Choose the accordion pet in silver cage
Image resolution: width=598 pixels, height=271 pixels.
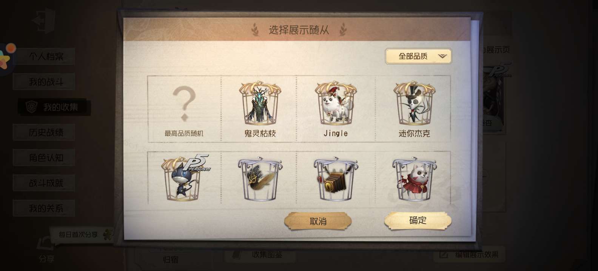click(336, 178)
